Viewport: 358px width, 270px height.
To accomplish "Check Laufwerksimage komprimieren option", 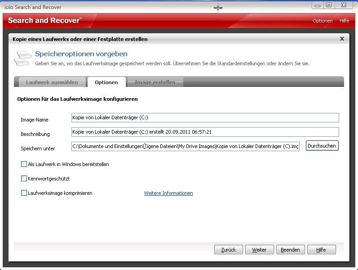I will click(24, 193).
